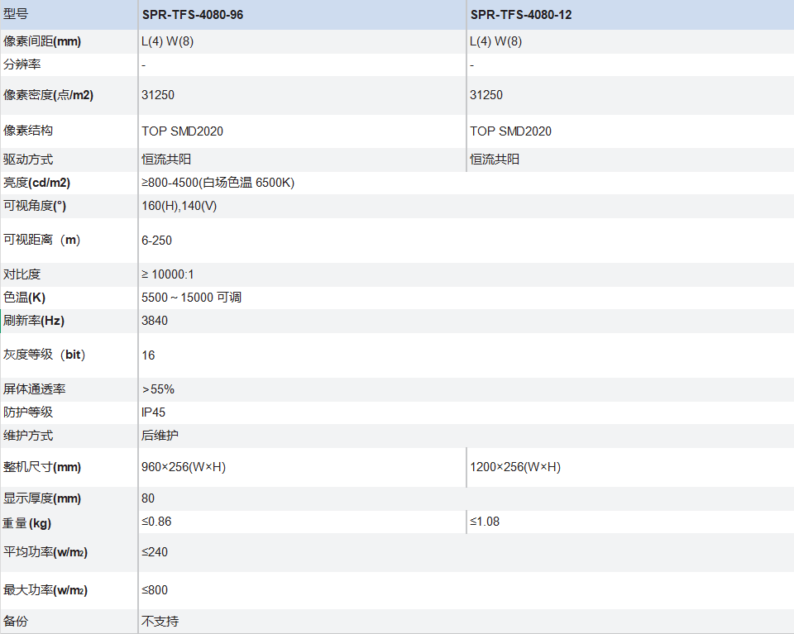Click the protection value IP45
Screen dimensions: 794x634
click(154, 412)
